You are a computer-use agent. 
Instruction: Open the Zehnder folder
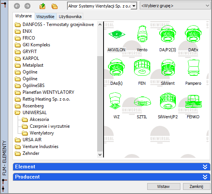(27, 153)
